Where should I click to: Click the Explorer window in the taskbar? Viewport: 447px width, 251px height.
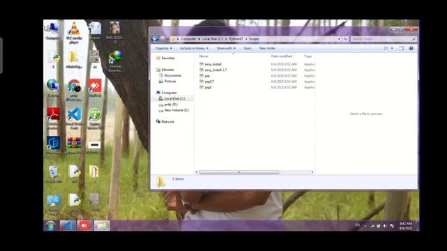pos(102,225)
